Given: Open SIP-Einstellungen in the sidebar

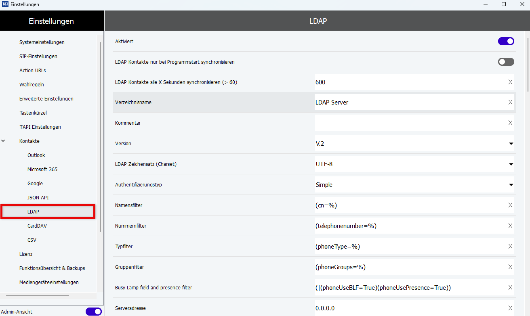Looking at the screenshot, I should (x=38, y=57).
